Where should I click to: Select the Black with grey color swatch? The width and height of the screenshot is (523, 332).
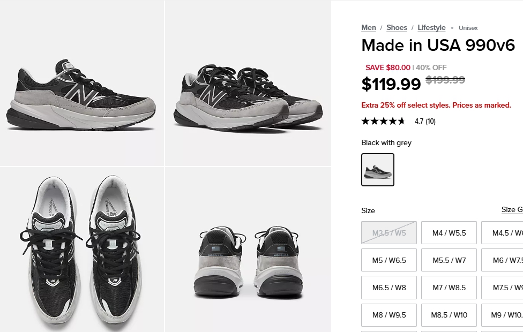pos(378,170)
